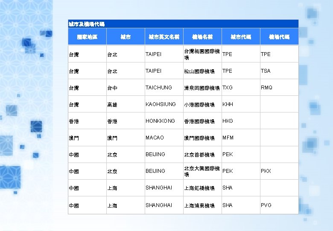Screen dimensions: 333x231
Task: Select SHA in the 上海虹橋機場 row
Action: pos(227,188)
